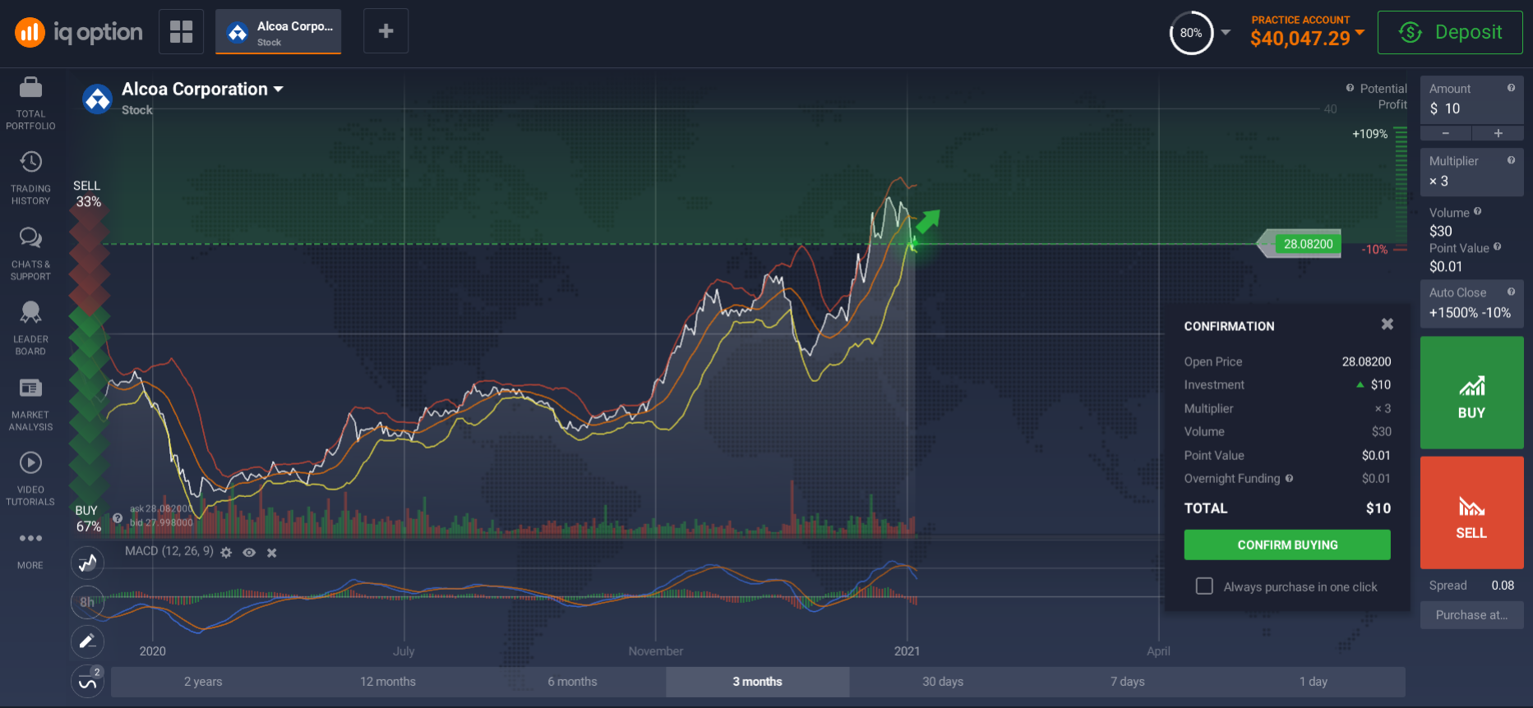Confirm buying the position
Image resolution: width=1533 pixels, height=708 pixels.
(x=1287, y=545)
